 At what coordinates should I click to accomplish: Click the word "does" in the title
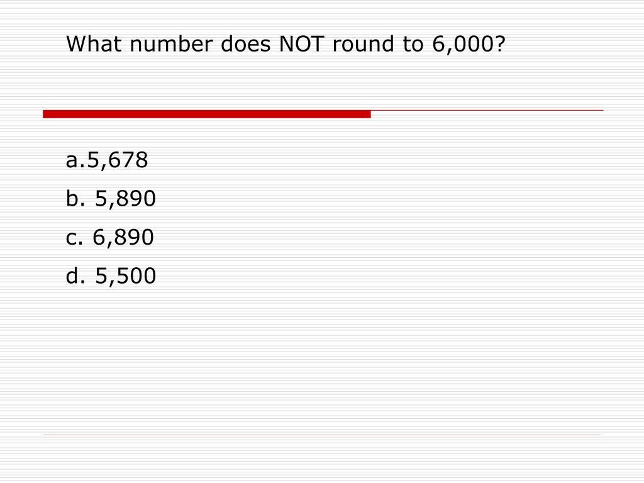pyautogui.click(x=246, y=44)
